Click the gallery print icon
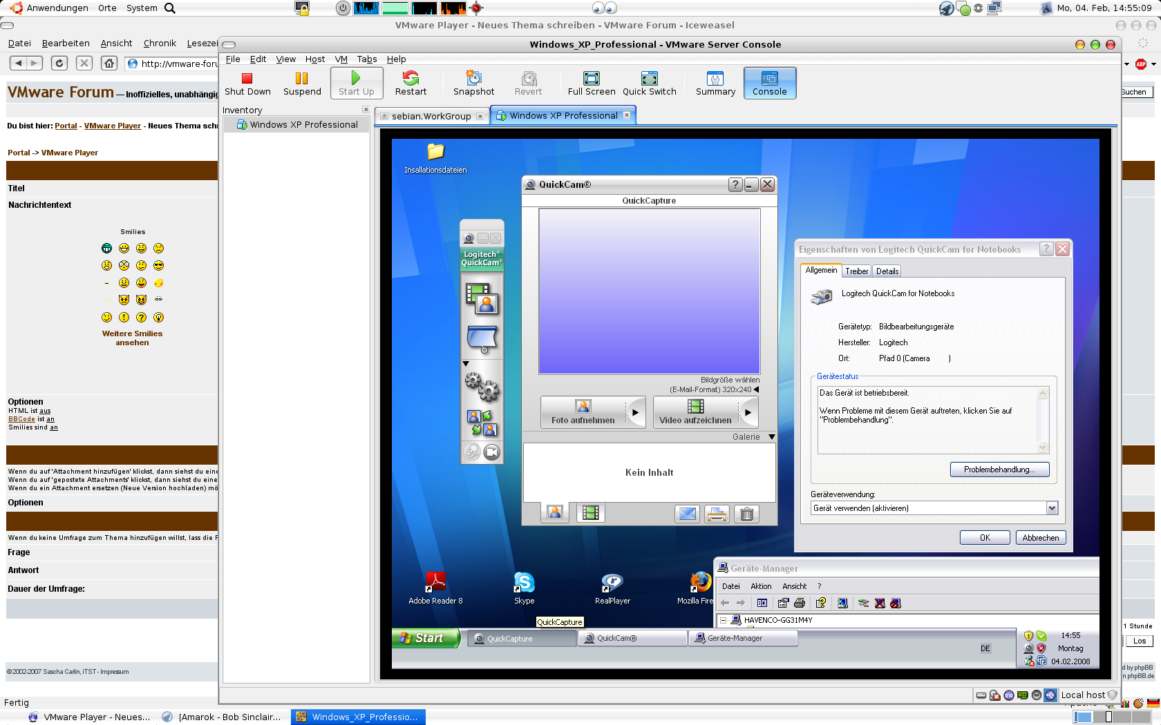Image resolution: width=1161 pixels, height=725 pixels. (x=717, y=514)
